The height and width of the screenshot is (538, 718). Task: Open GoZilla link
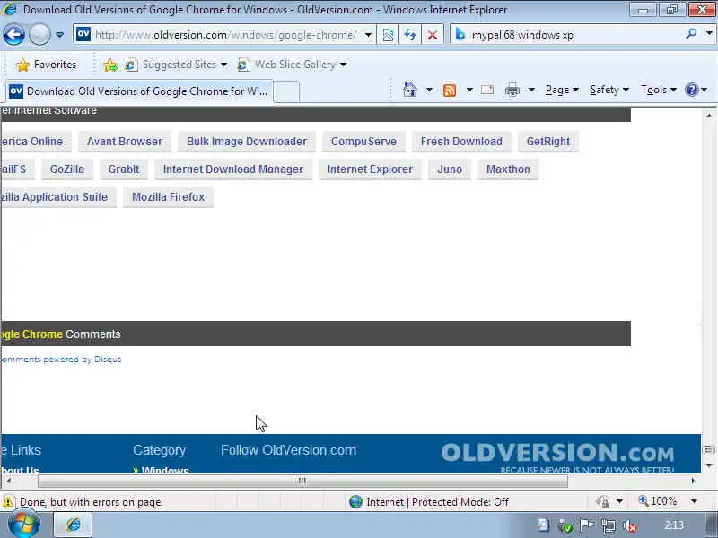pos(67,169)
